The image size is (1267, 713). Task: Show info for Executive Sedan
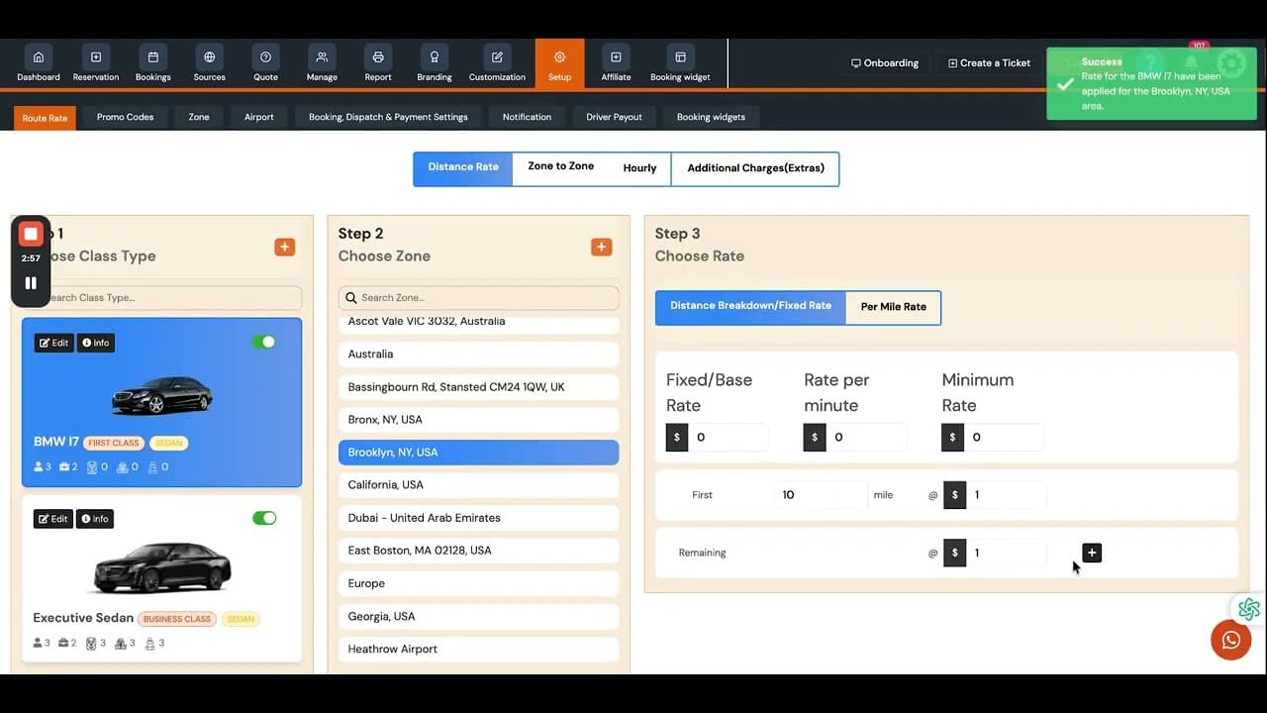pyautogui.click(x=95, y=519)
